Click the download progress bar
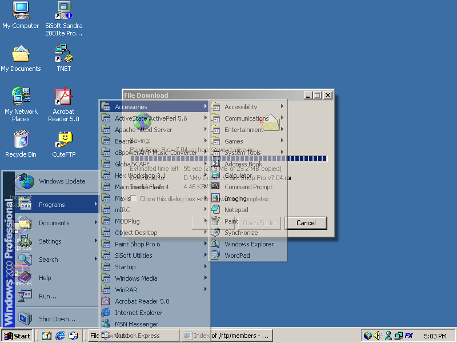 tap(307, 159)
